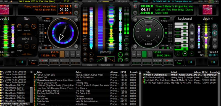
Task: Toggle right channel green headphone monitor button
Action: pyautogui.click(x=120, y=55)
